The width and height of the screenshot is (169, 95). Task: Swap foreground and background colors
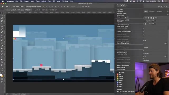click(3, 73)
